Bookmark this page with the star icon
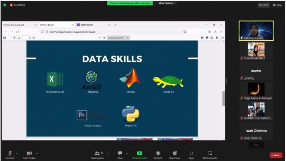The image size is (286, 161). (185, 32)
